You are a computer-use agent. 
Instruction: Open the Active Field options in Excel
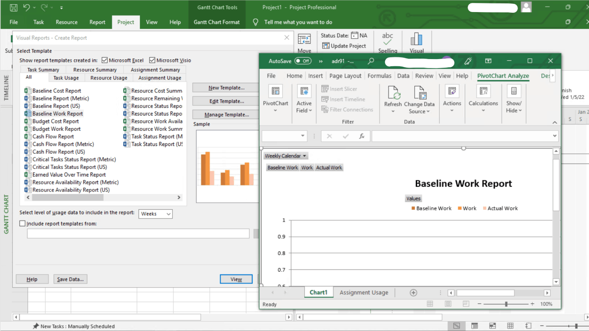point(304,99)
